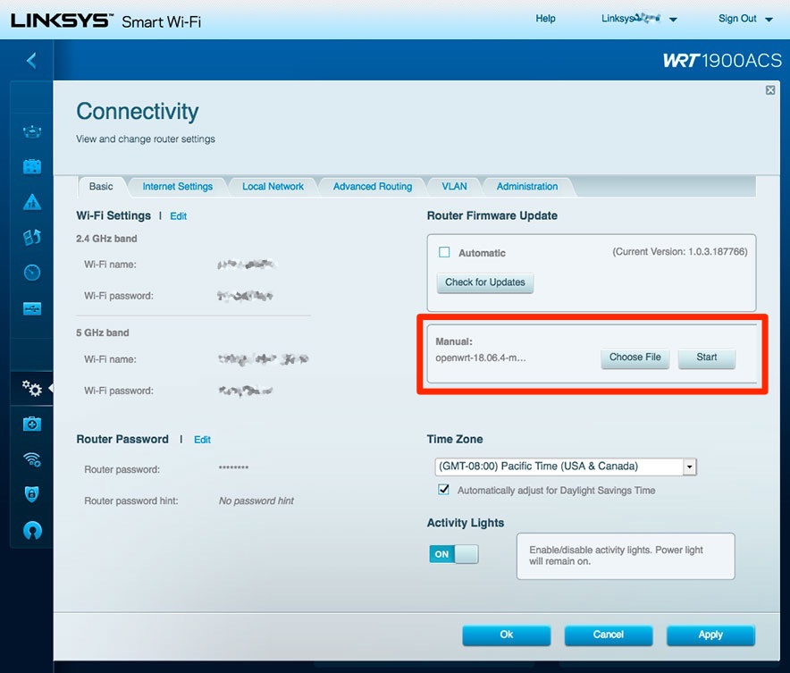Open the Troubleshooting first-aid kit icon
The width and height of the screenshot is (790, 673).
[x=32, y=425]
